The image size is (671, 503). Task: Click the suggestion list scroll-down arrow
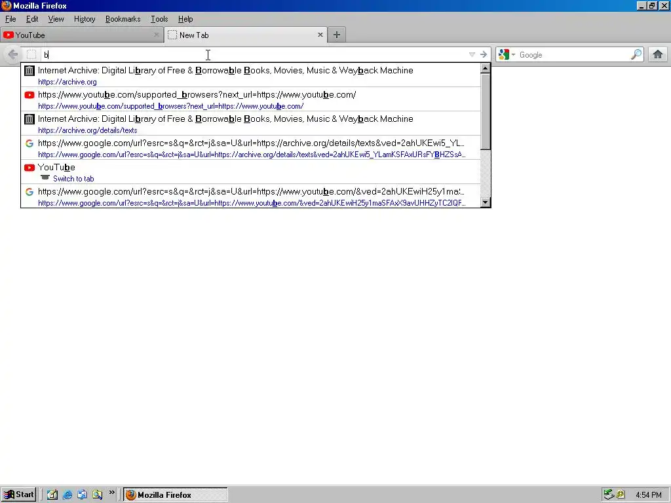click(x=486, y=202)
